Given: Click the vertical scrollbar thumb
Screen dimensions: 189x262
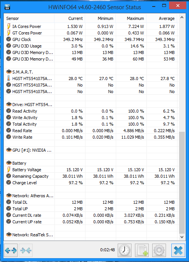Looking at the screenshot, I should pyautogui.click(x=182, y=183).
